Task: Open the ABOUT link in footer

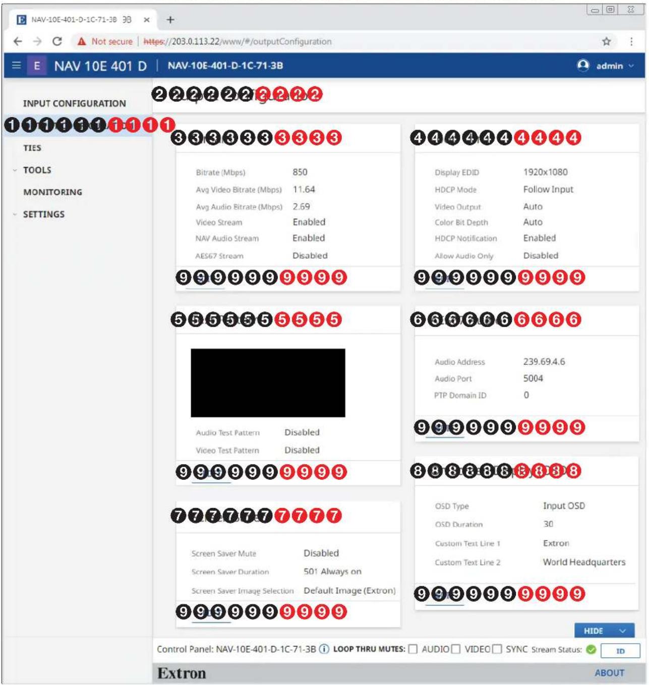Action: pyautogui.click(x=609, y=673)
